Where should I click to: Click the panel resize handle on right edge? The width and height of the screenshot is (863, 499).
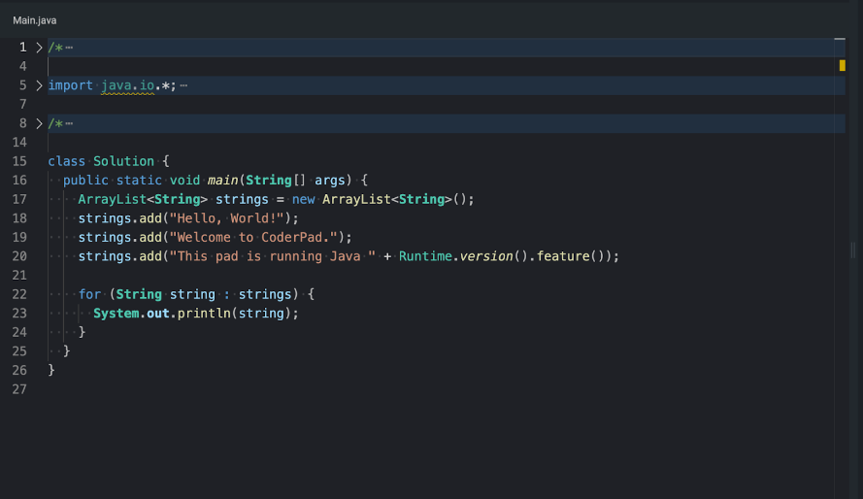coord(853,249)
